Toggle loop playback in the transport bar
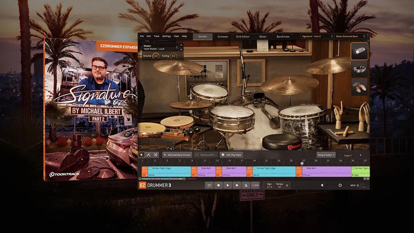414x233 pixels. point(209,185)
